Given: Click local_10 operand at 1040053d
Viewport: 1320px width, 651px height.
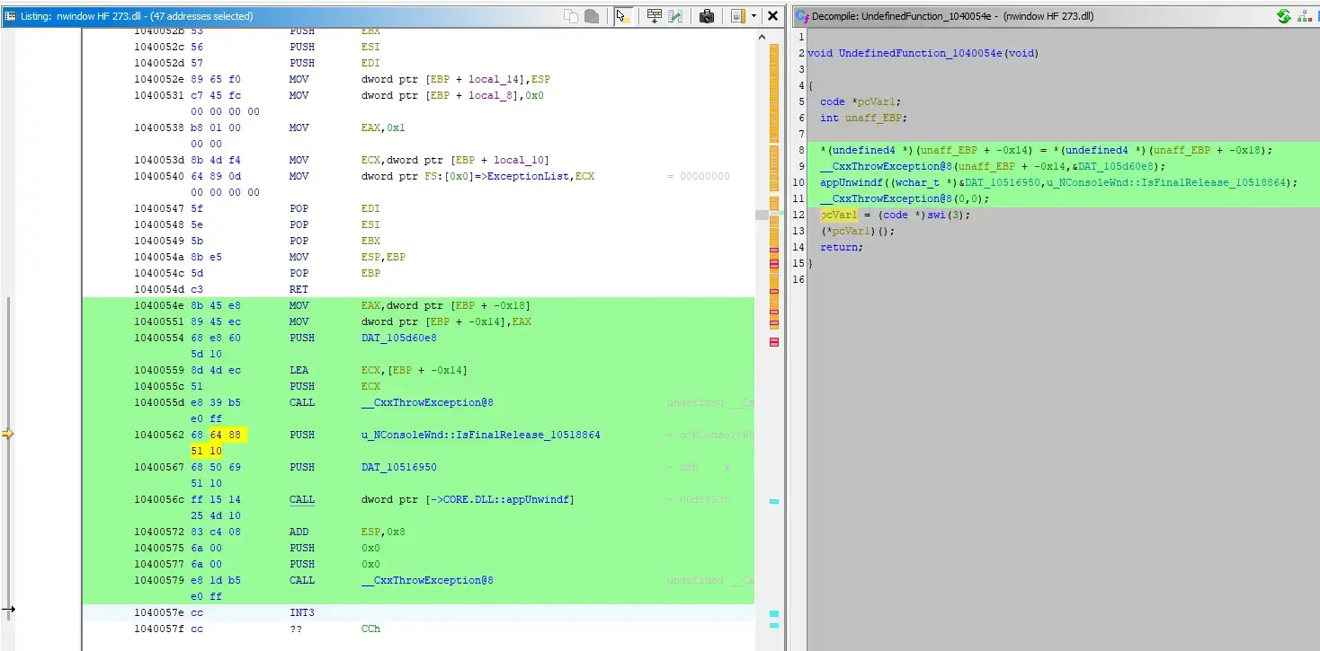Looking at the screenshot, I should (x=518, y=160).
